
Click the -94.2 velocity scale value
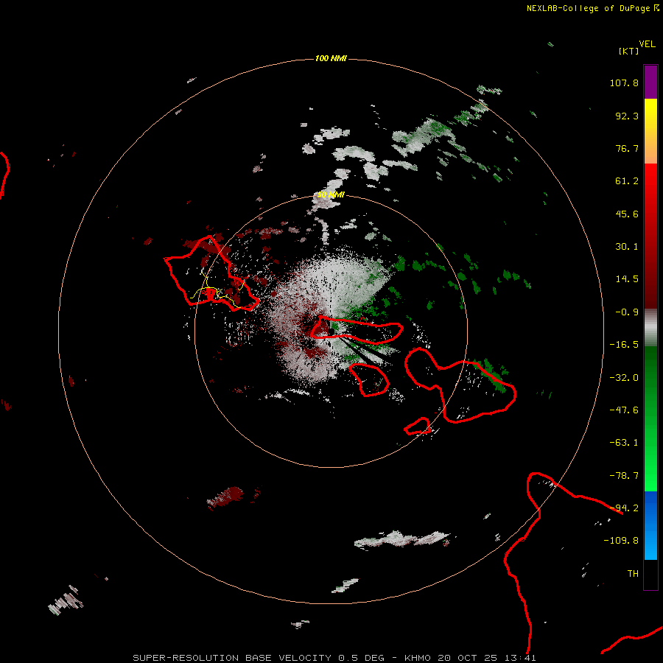[624, 508]
